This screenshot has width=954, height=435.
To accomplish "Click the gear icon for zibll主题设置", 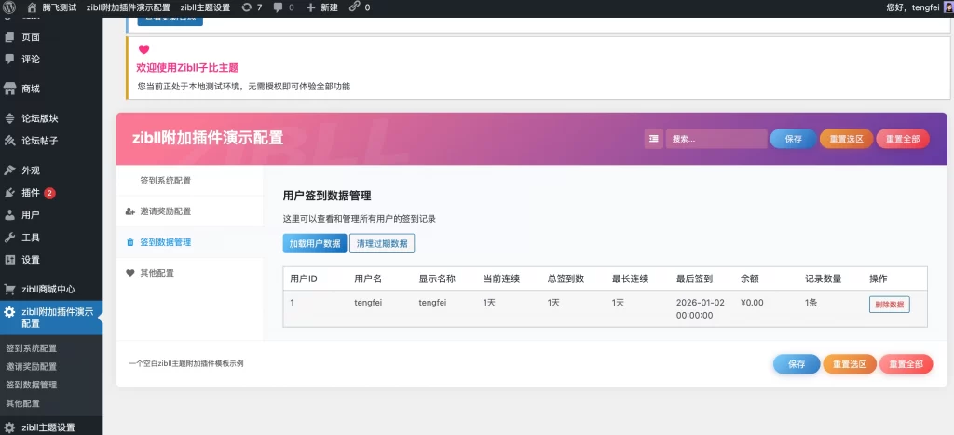I will click(x=9, y=428).
